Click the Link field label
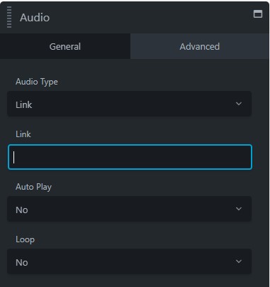Image resolution: width=270 pixels, height=287 pixels. (23, 134)
